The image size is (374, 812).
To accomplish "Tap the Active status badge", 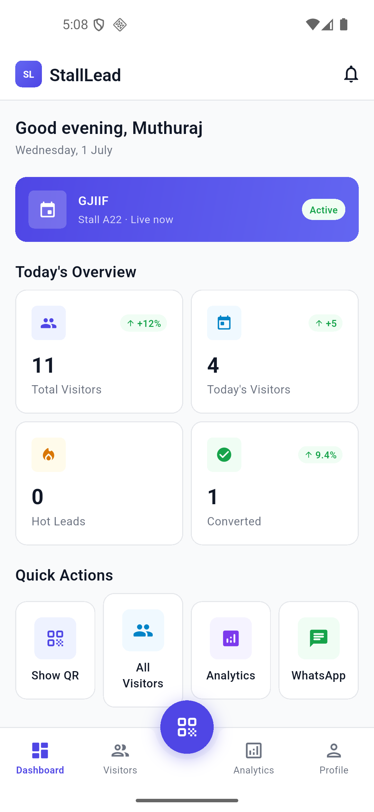I will [x=323, y=210].
